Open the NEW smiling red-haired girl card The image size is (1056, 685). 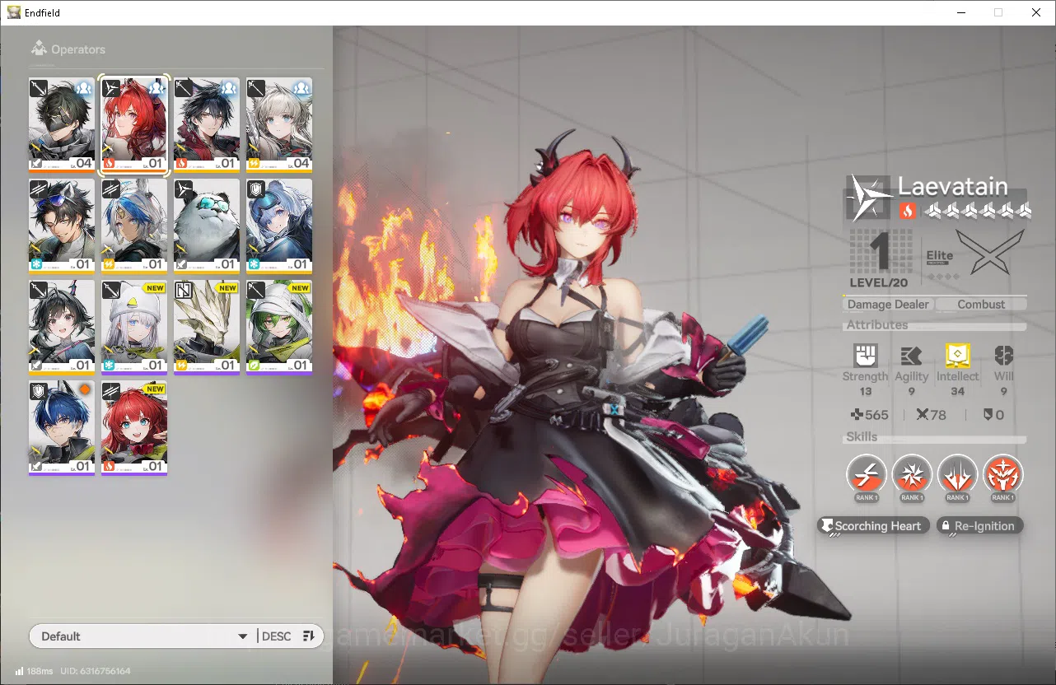point(134,428)
